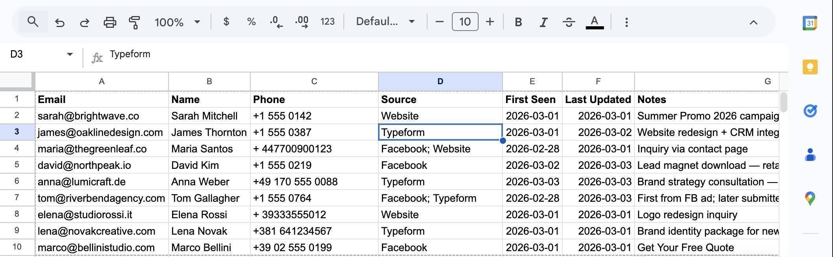This screenshot has width=833, height=257.
Task: Click the Undo arrow icon
Action: (x=59, y=22)
